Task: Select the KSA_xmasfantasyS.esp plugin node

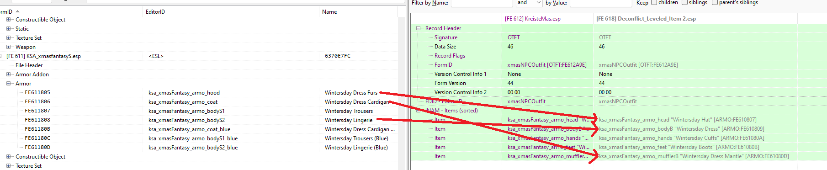Action: (43, 56)
